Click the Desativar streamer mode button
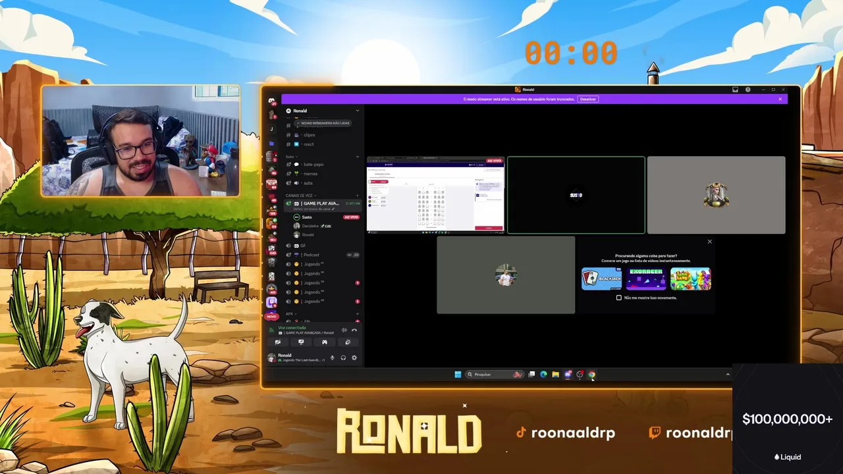843x474 pixels. pyautogui.click(x=587, y=99)
